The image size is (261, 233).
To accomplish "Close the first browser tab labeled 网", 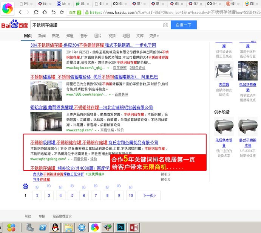I will pos(31,4).
